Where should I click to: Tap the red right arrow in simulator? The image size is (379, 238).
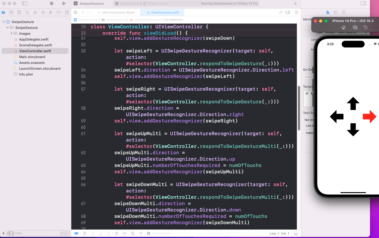[x=369, y=117]
